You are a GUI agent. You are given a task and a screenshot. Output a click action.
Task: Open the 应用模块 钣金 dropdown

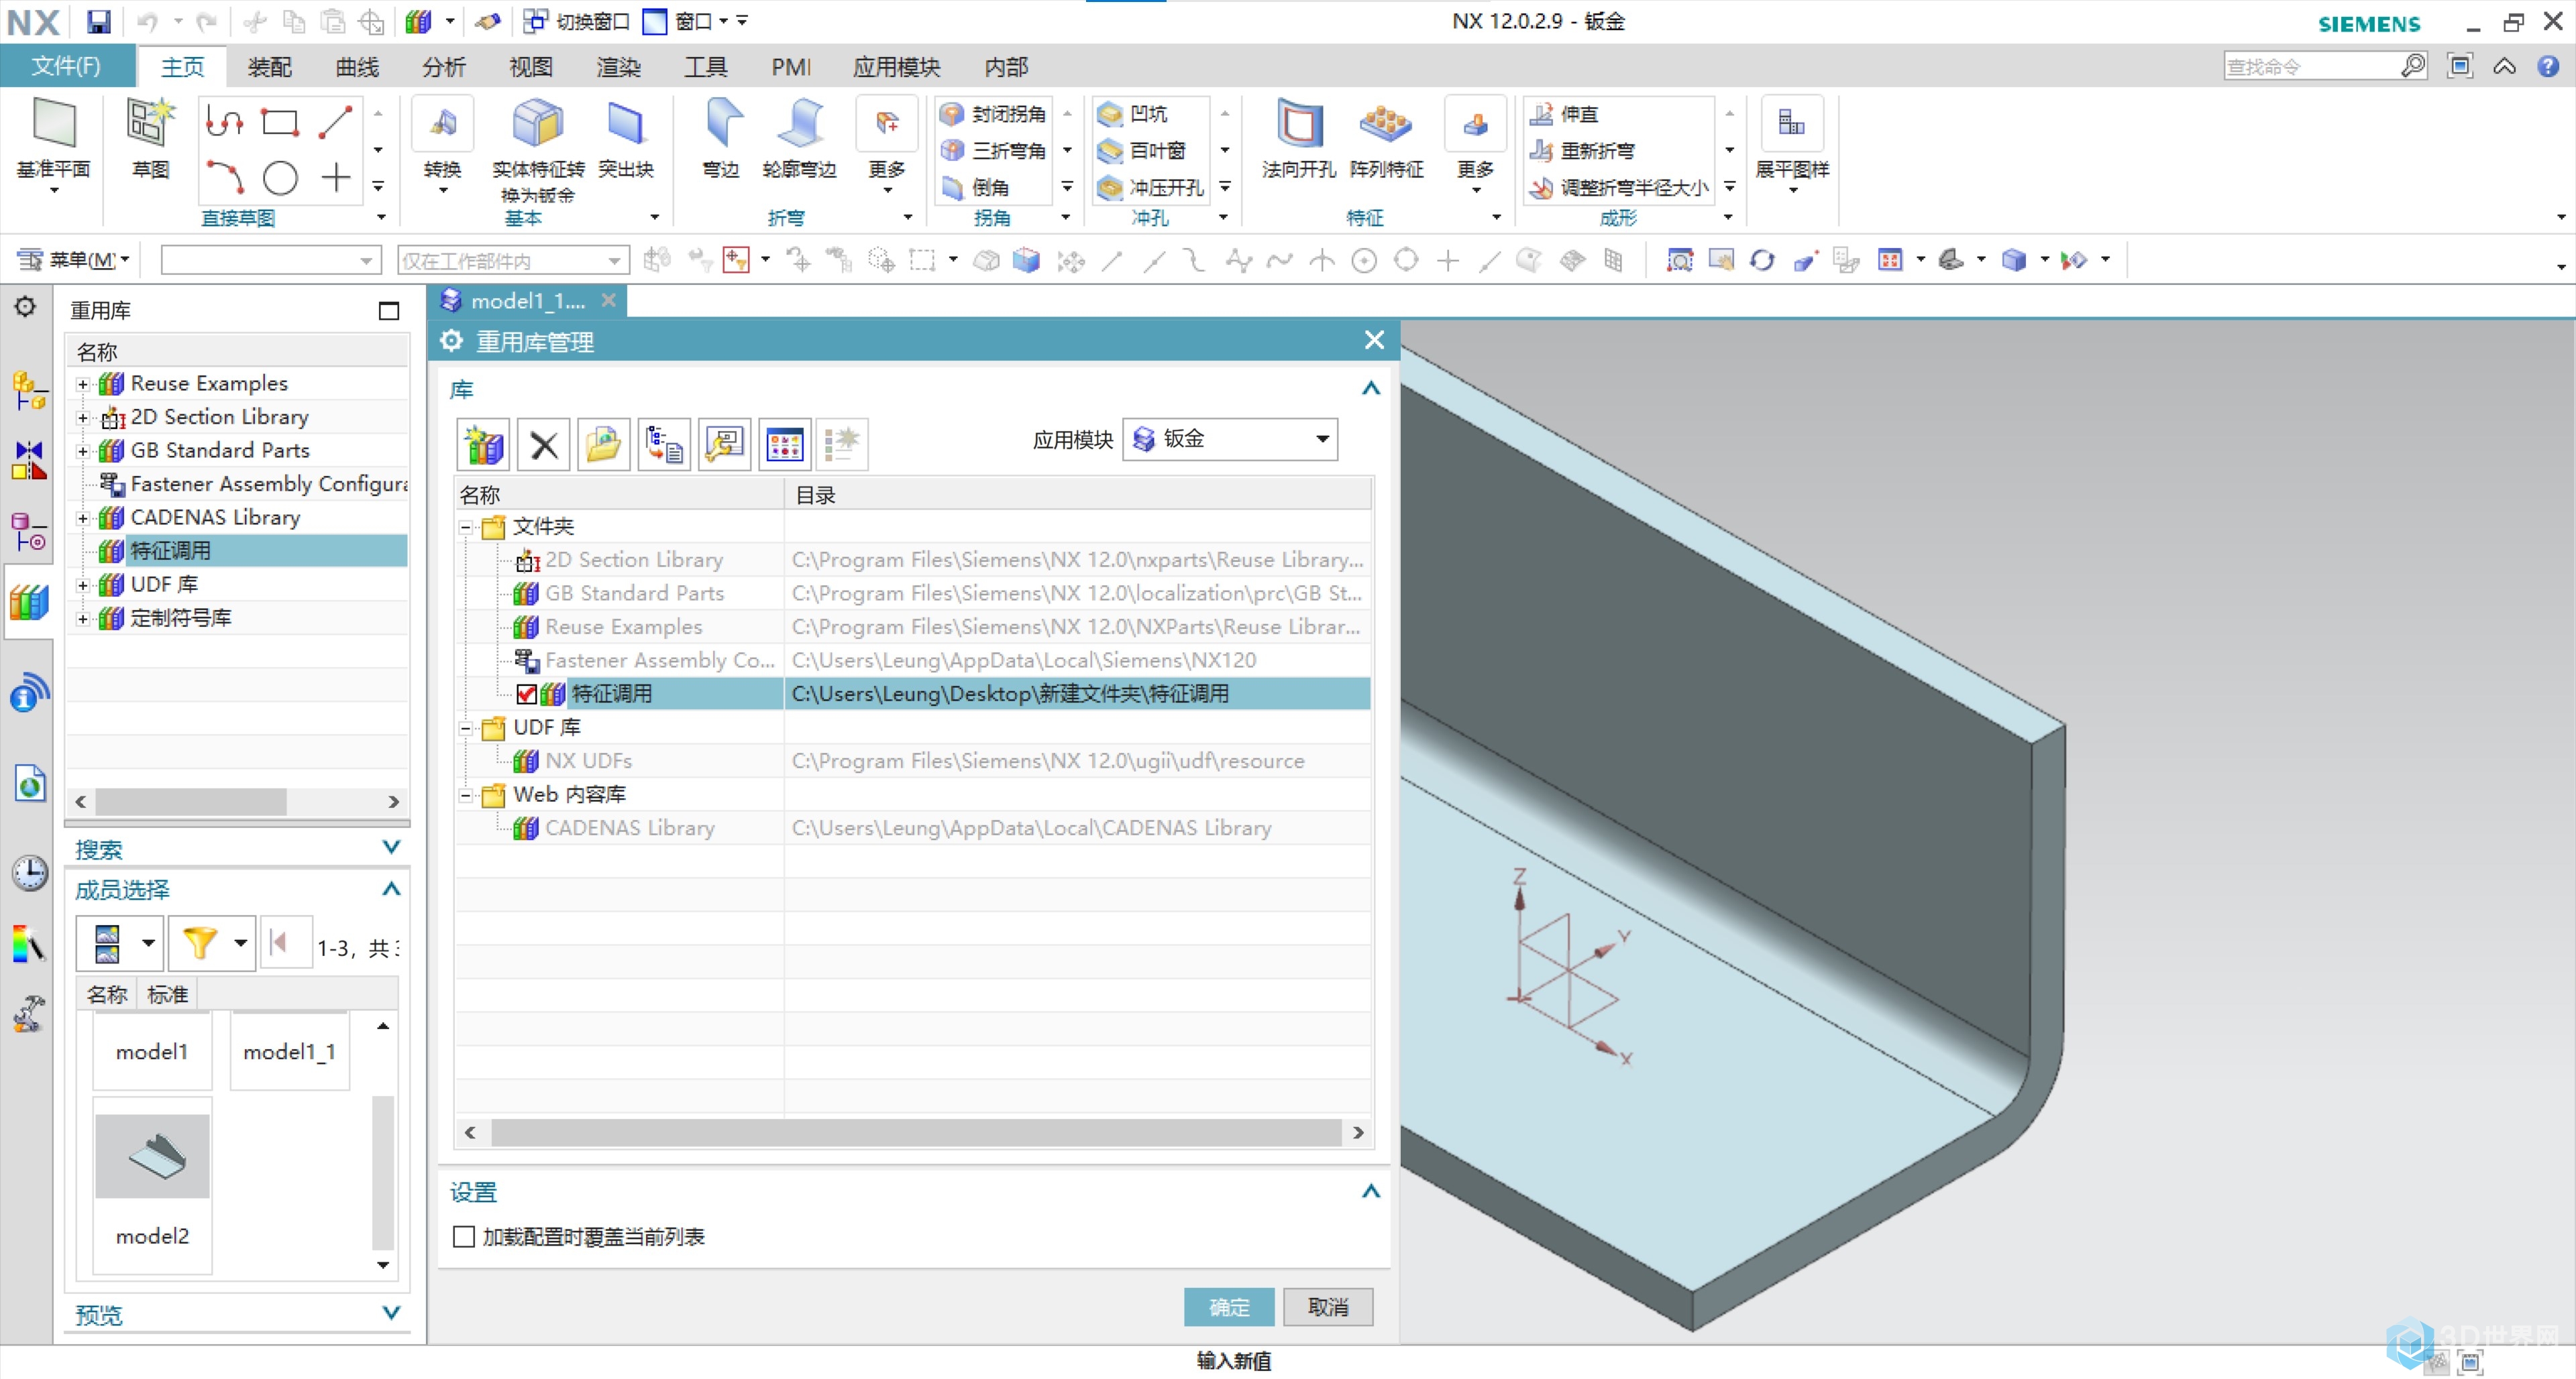click(x=1231, y=440)
